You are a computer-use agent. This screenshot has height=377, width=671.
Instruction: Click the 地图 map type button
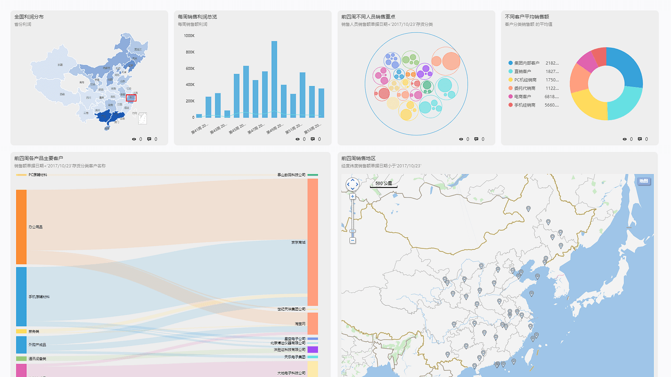click(643, 181)
